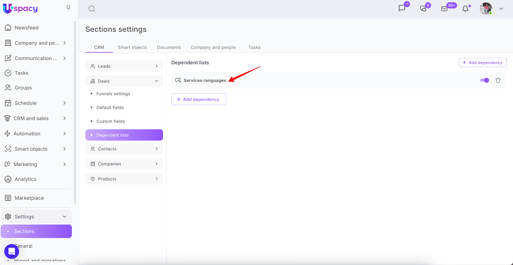Click the group discussions icon
Image resolution: width=513 pixels, height=265 pixels.
point(423,9)
